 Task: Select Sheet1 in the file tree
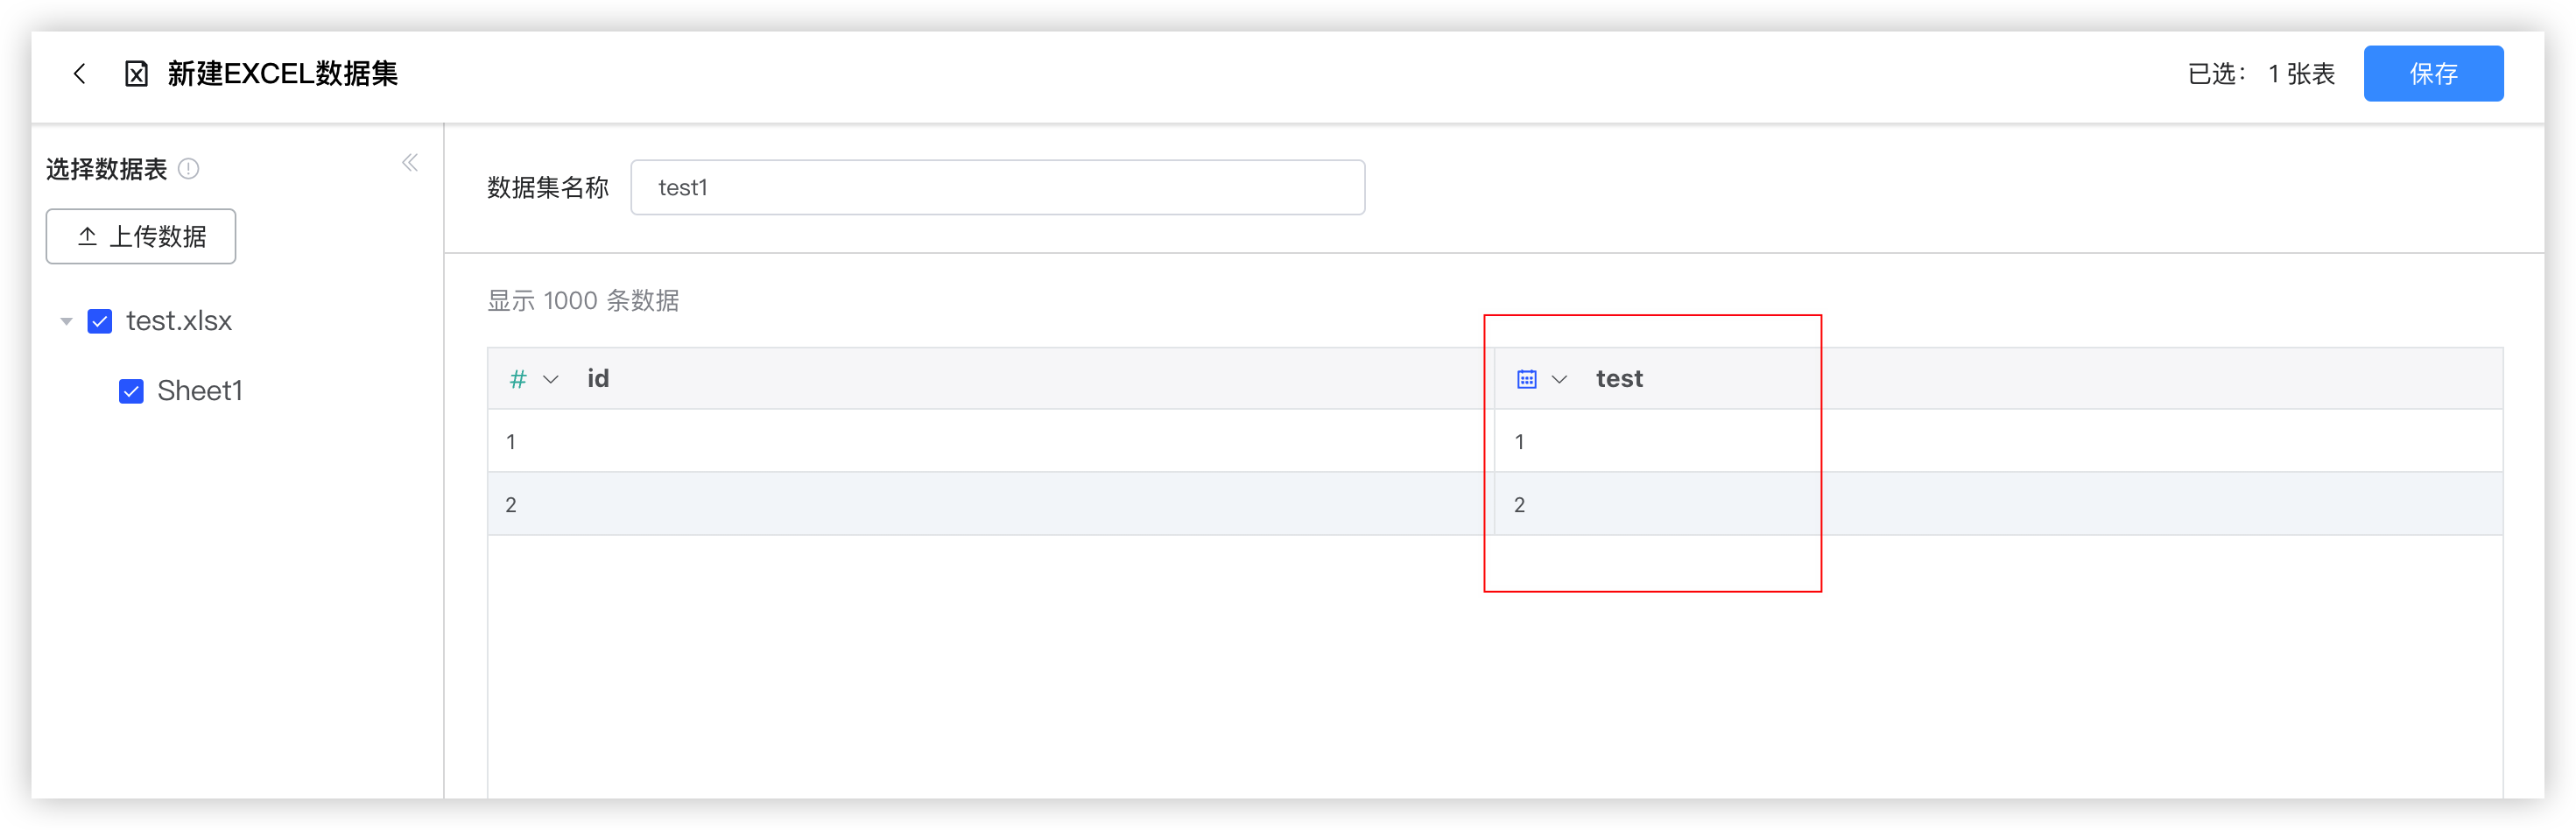click(x=200, y=390)
